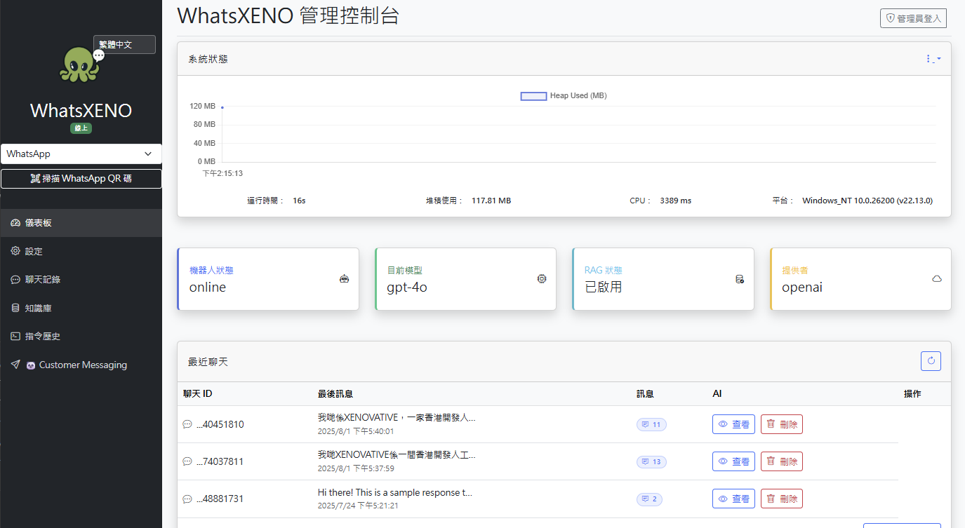
Task: Open 指令歷史 from the sidebar menu
Action: [x=15, y=336]
